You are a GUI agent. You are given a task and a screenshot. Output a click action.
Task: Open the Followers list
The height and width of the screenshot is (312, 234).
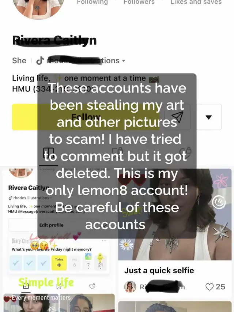[139, 2]
